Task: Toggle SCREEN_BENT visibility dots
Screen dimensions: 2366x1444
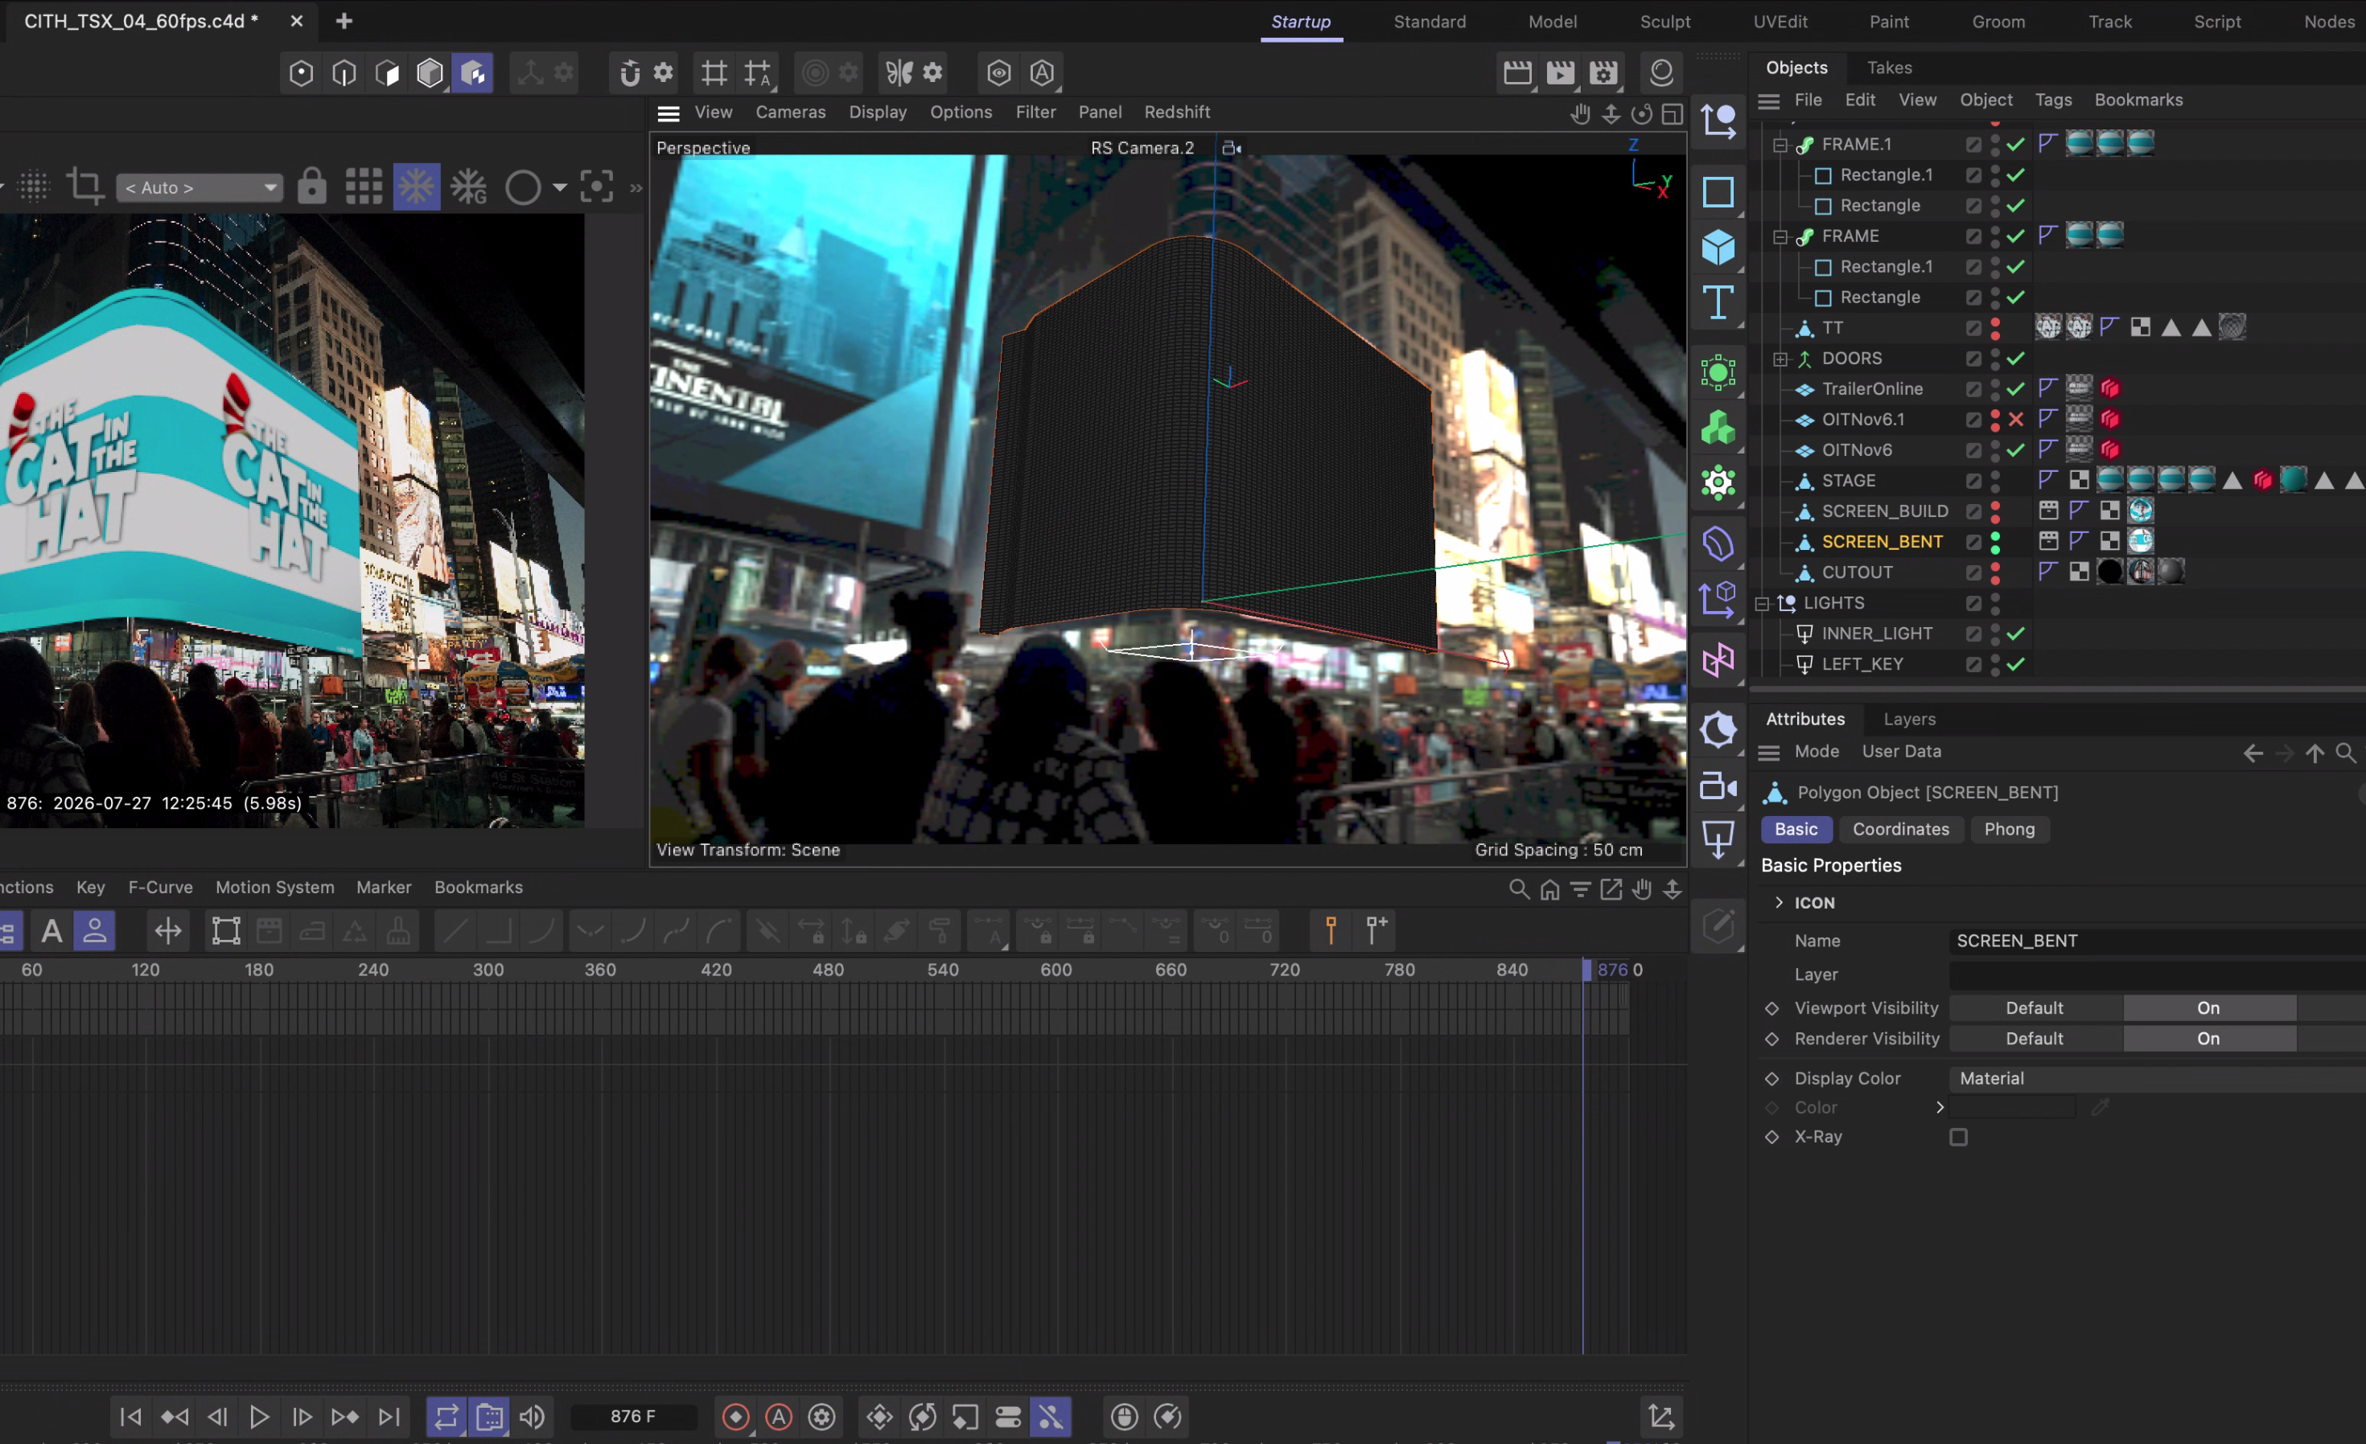Action: [x=1995, y=542]
